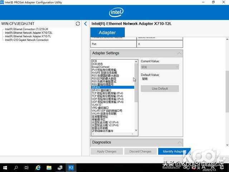Screen dimensions: 229x172
Task: Collapse the Diagnostics section
Action: click(x=179, y=142)
